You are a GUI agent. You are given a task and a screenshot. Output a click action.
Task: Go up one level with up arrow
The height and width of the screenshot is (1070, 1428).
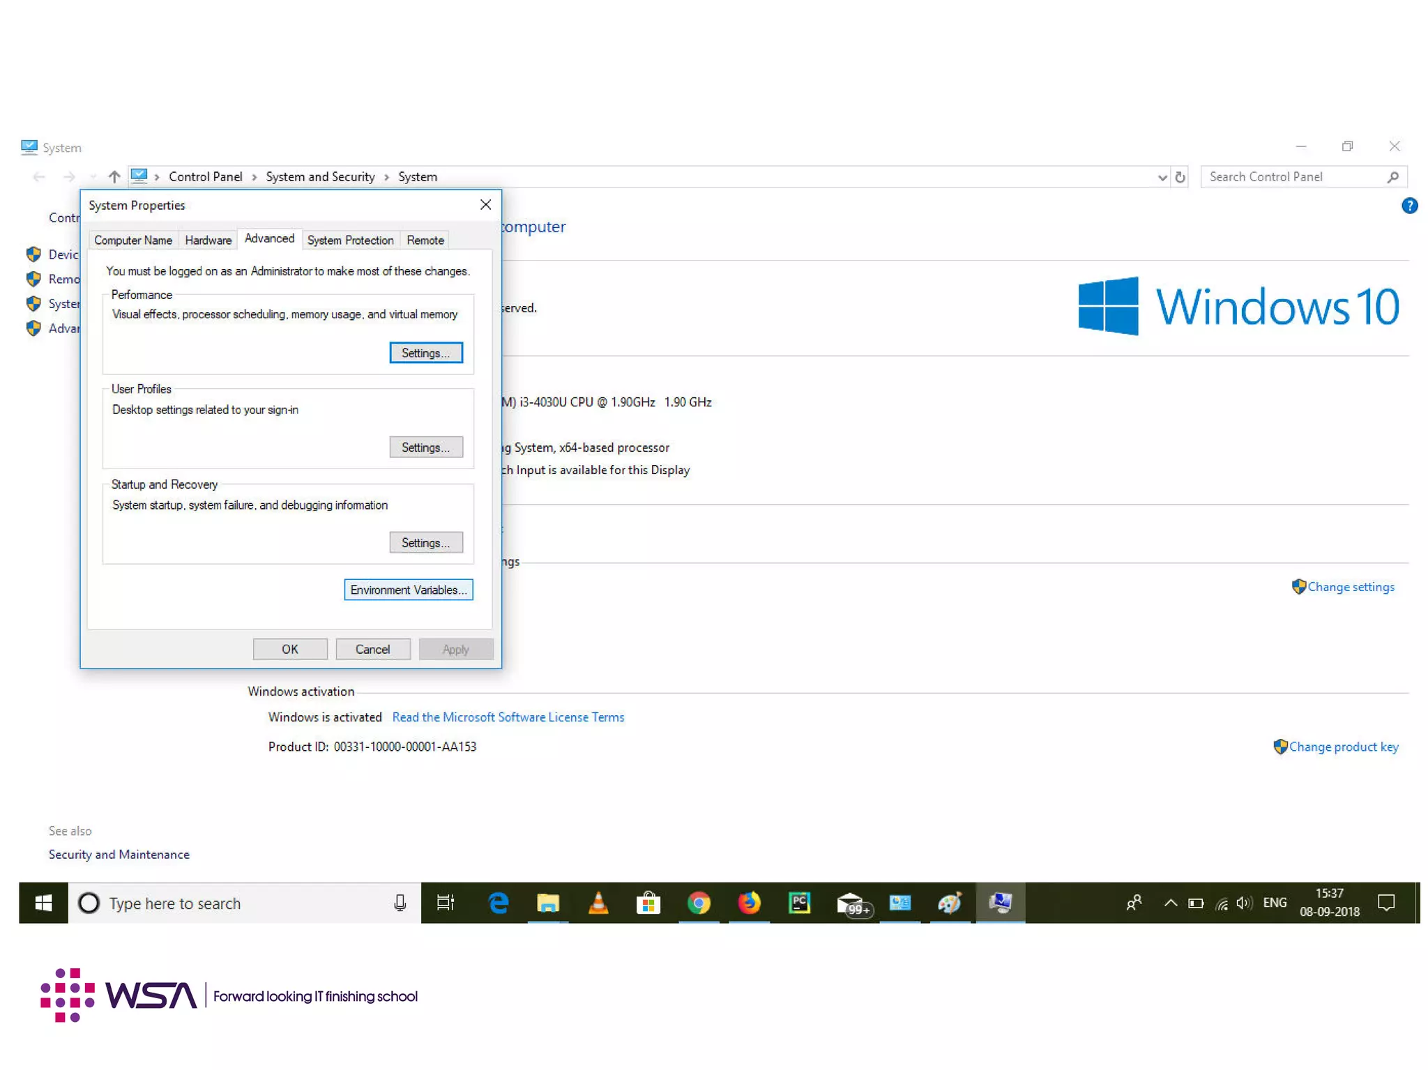click(x=114, y=176)
